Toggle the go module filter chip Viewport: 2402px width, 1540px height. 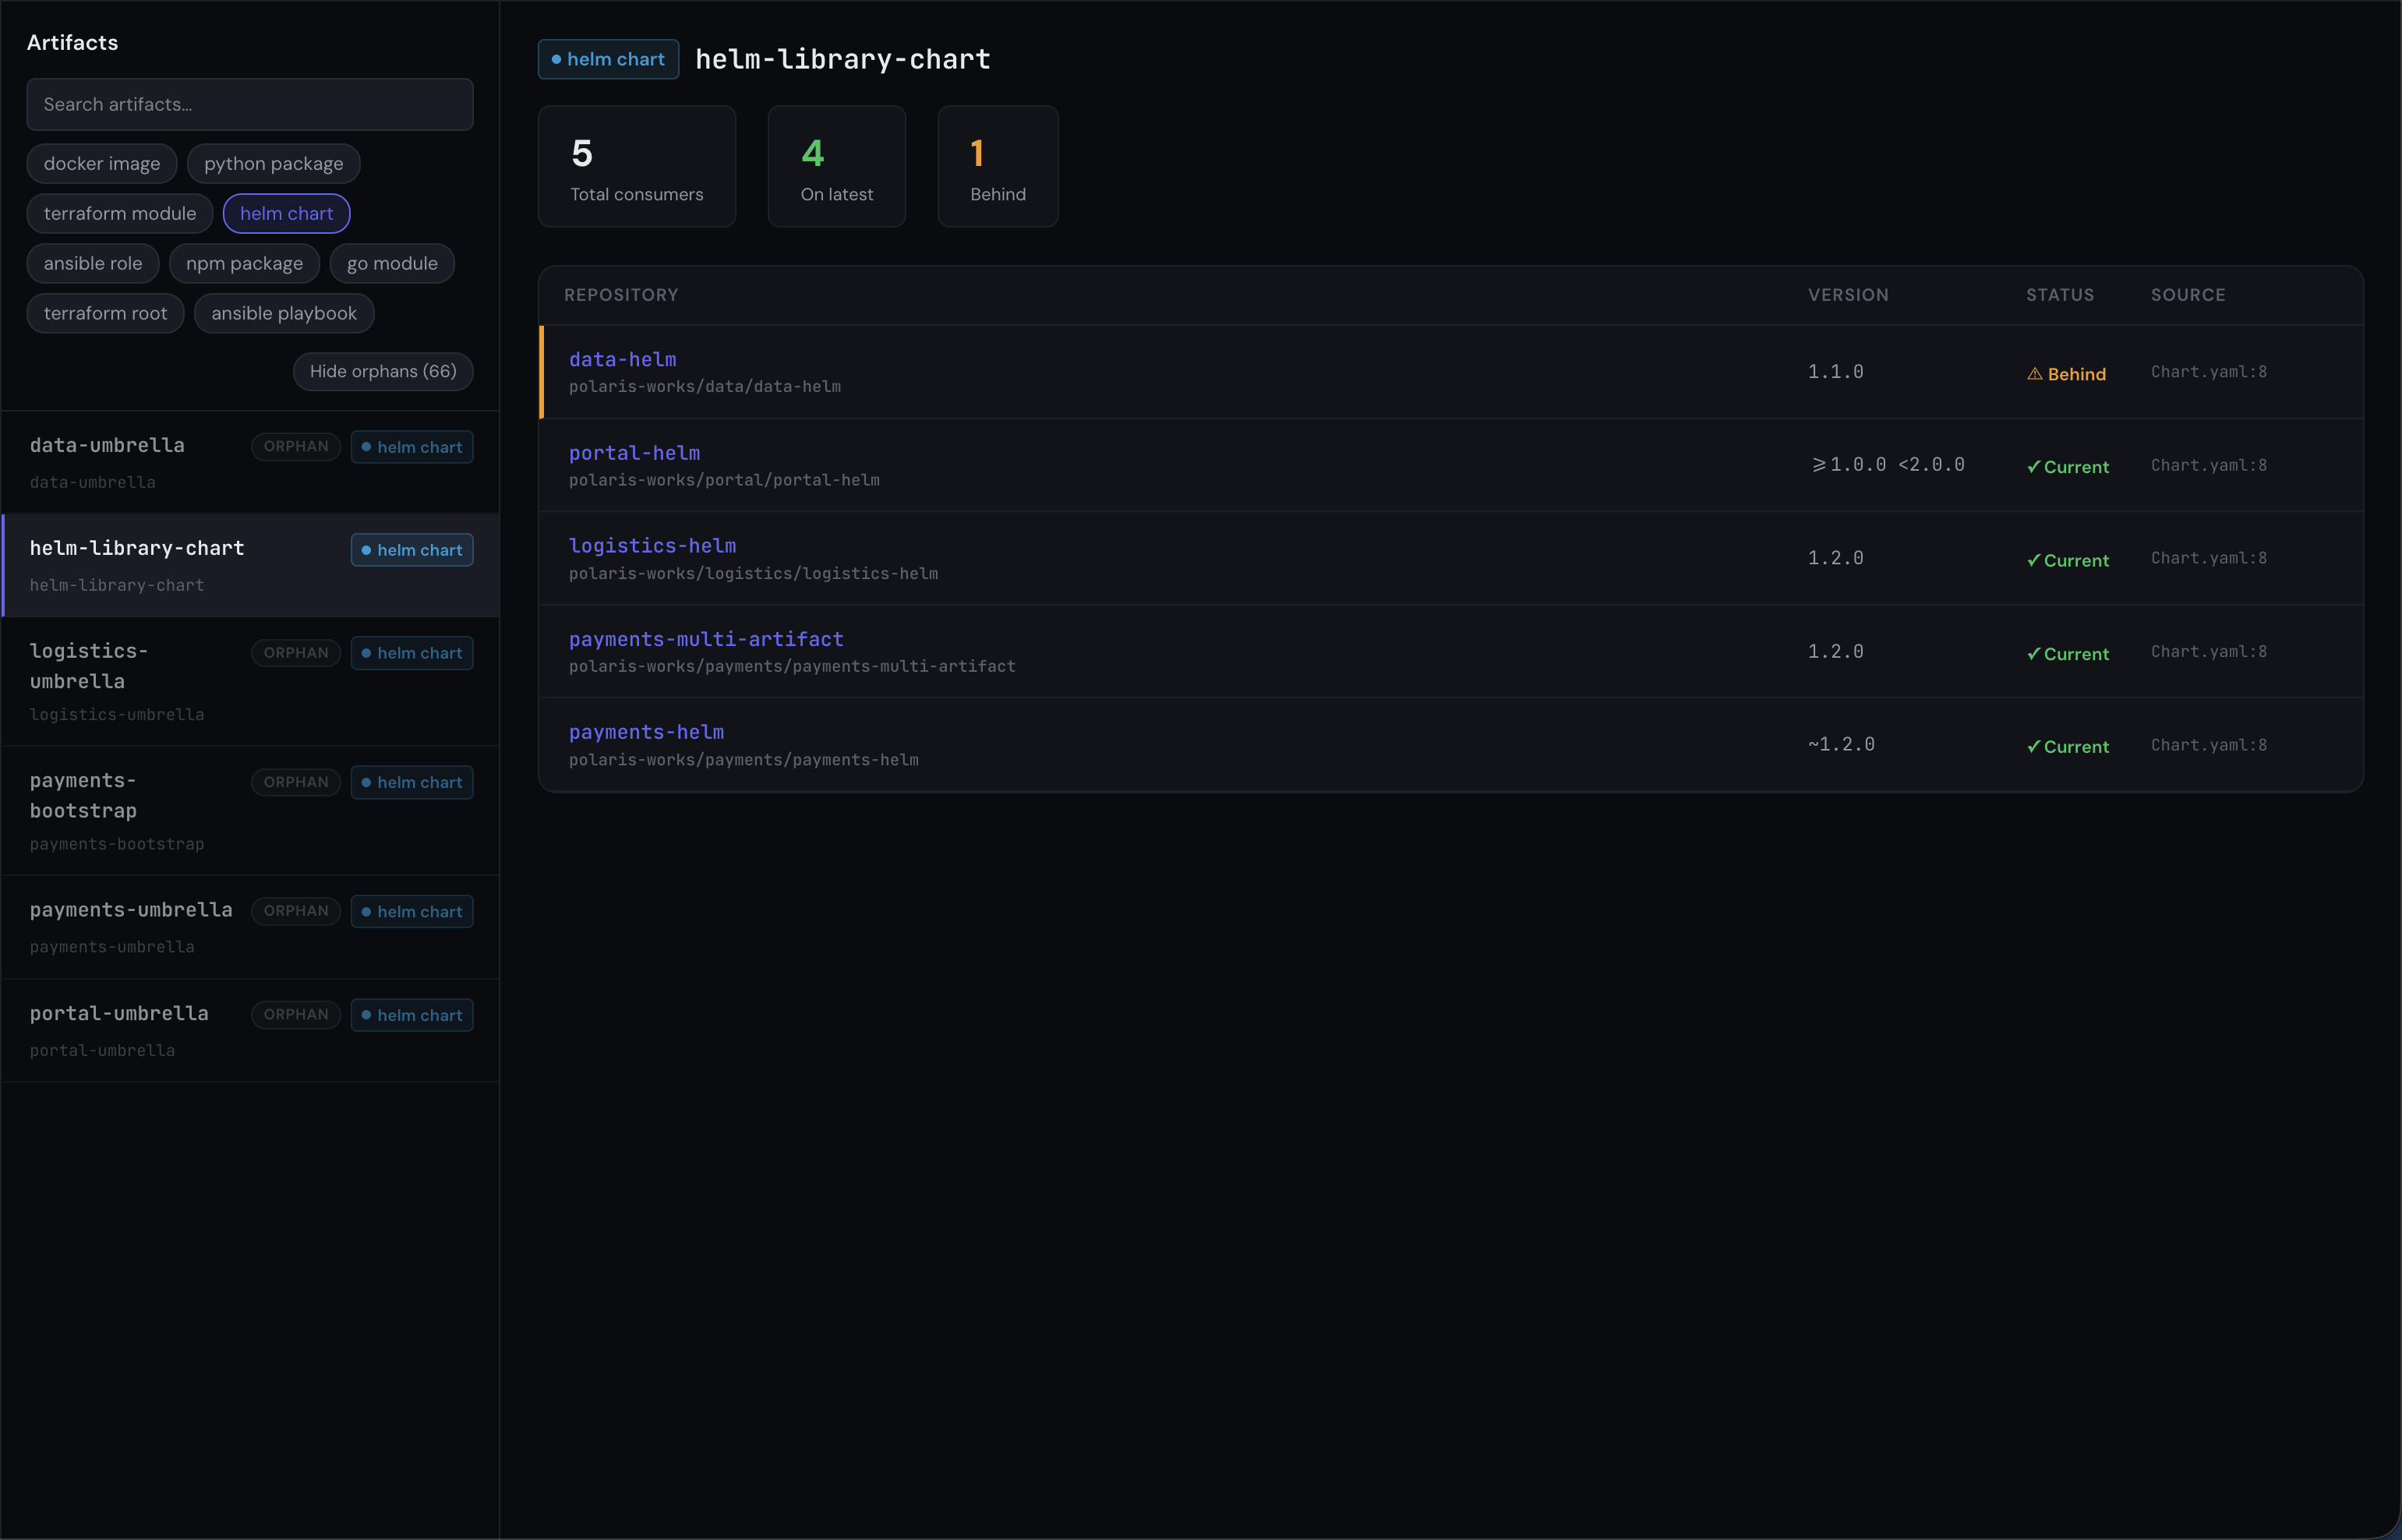point(392,264)
